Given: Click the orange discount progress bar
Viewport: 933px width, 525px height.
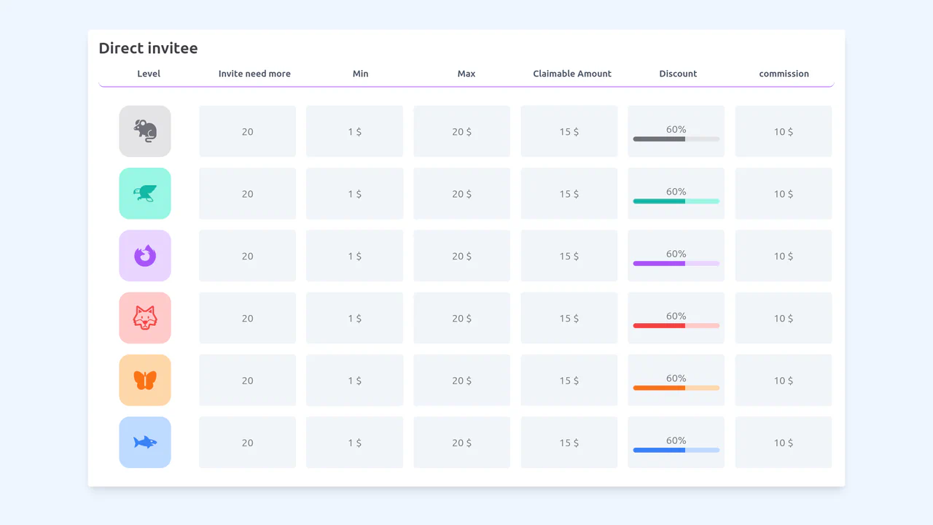Looking at the screenshot, I should pos(676,388).
